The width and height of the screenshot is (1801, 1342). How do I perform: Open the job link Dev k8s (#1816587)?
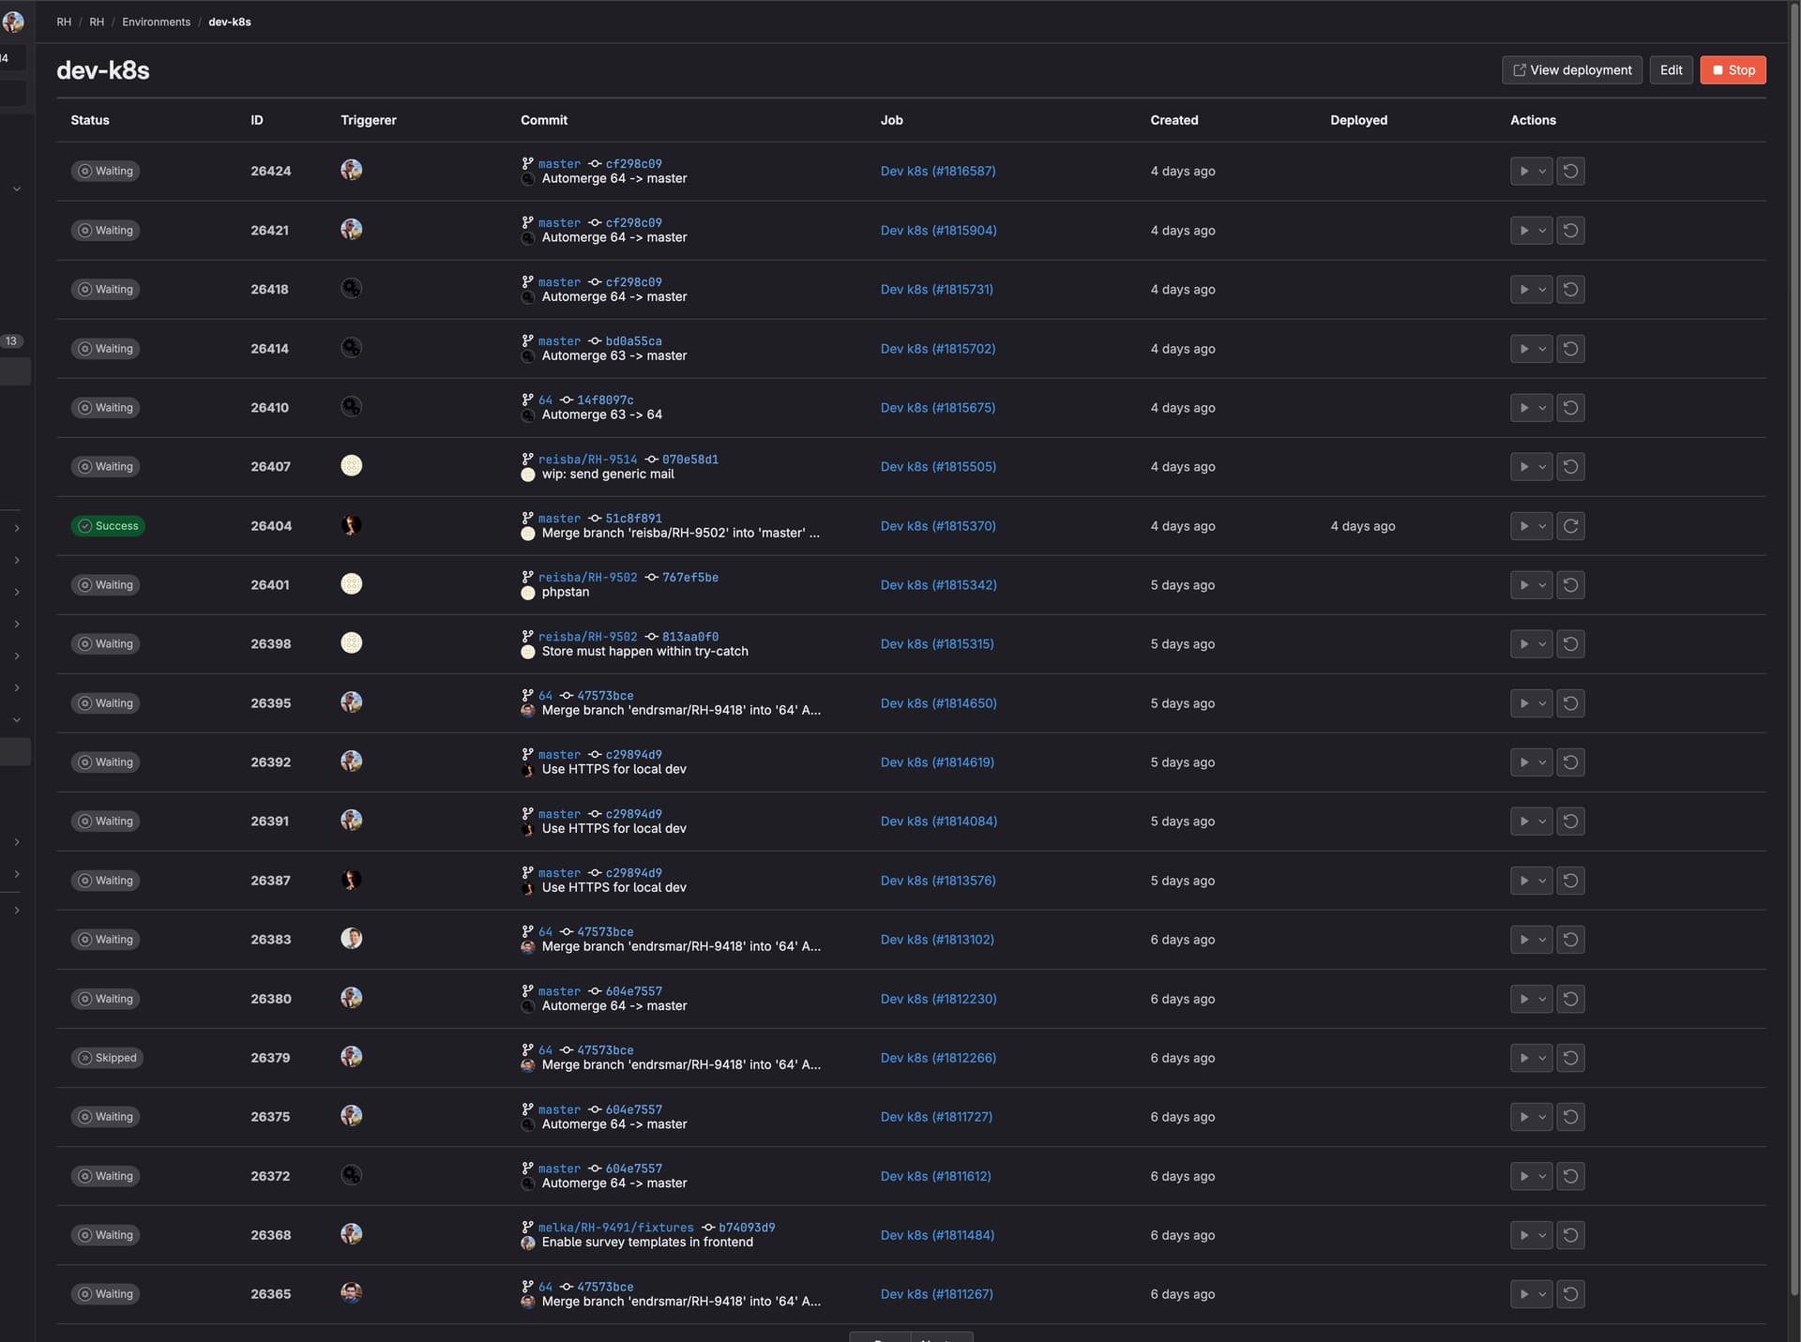pyautogui.click(x=938, y=171)
